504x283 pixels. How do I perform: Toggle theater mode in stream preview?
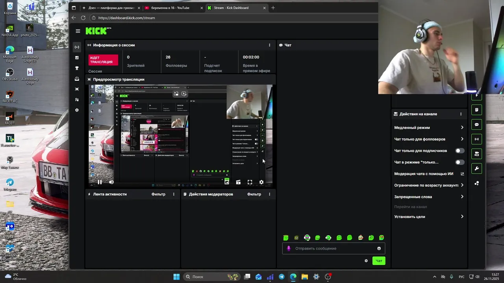(x=238, y=182)
